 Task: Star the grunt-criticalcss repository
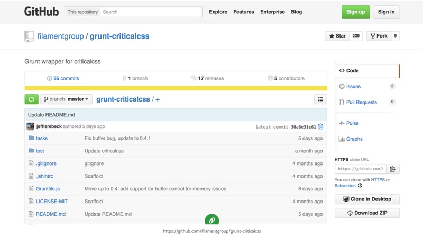pos(337,36)
